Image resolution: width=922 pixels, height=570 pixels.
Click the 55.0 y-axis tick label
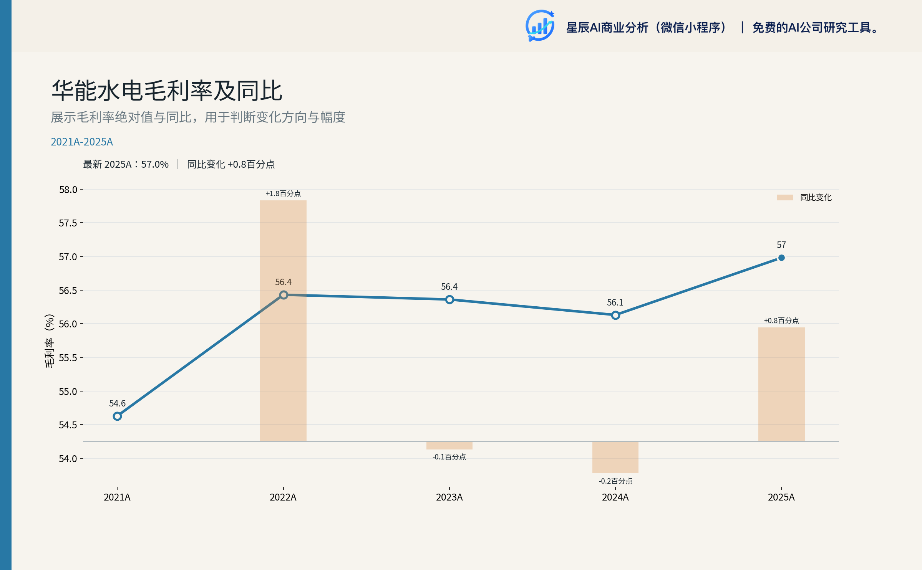point(68,392)
